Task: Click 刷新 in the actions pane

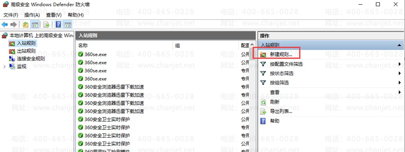Action: point(275,102)
